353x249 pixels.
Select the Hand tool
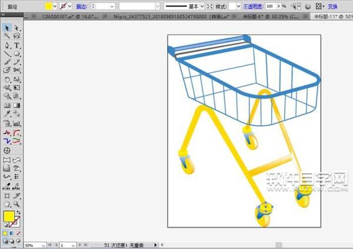click(x=7, y=204)
